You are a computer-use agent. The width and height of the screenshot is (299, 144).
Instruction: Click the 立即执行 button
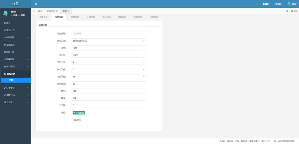coord(77,120)
